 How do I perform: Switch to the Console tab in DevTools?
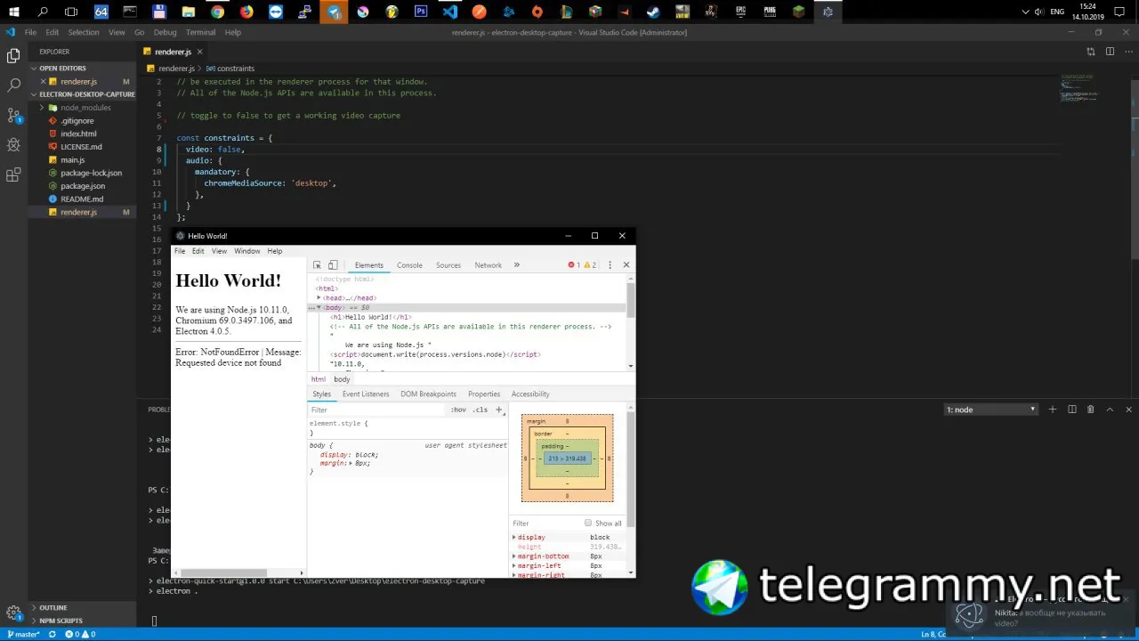(x=409, y=265)
